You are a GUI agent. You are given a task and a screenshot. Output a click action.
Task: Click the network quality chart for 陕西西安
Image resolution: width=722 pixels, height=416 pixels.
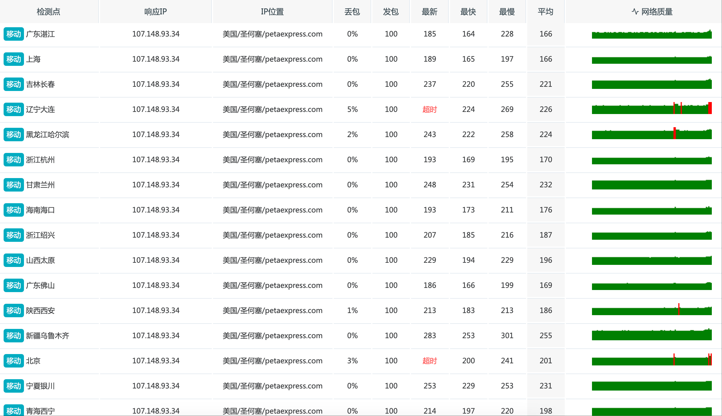[652, 309]
